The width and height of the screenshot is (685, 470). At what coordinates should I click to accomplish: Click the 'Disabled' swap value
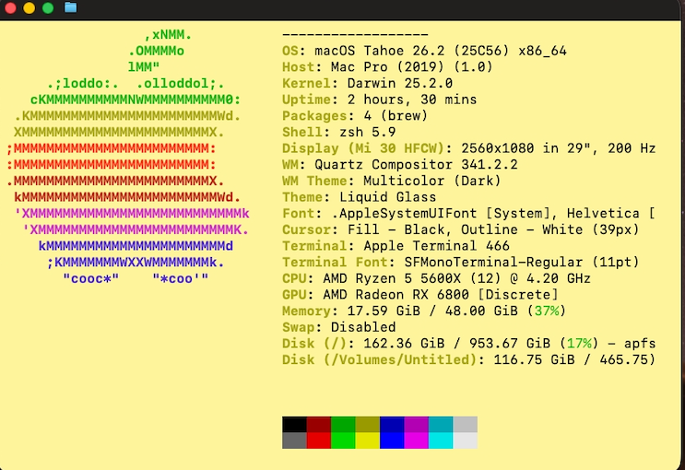point(363,327)
